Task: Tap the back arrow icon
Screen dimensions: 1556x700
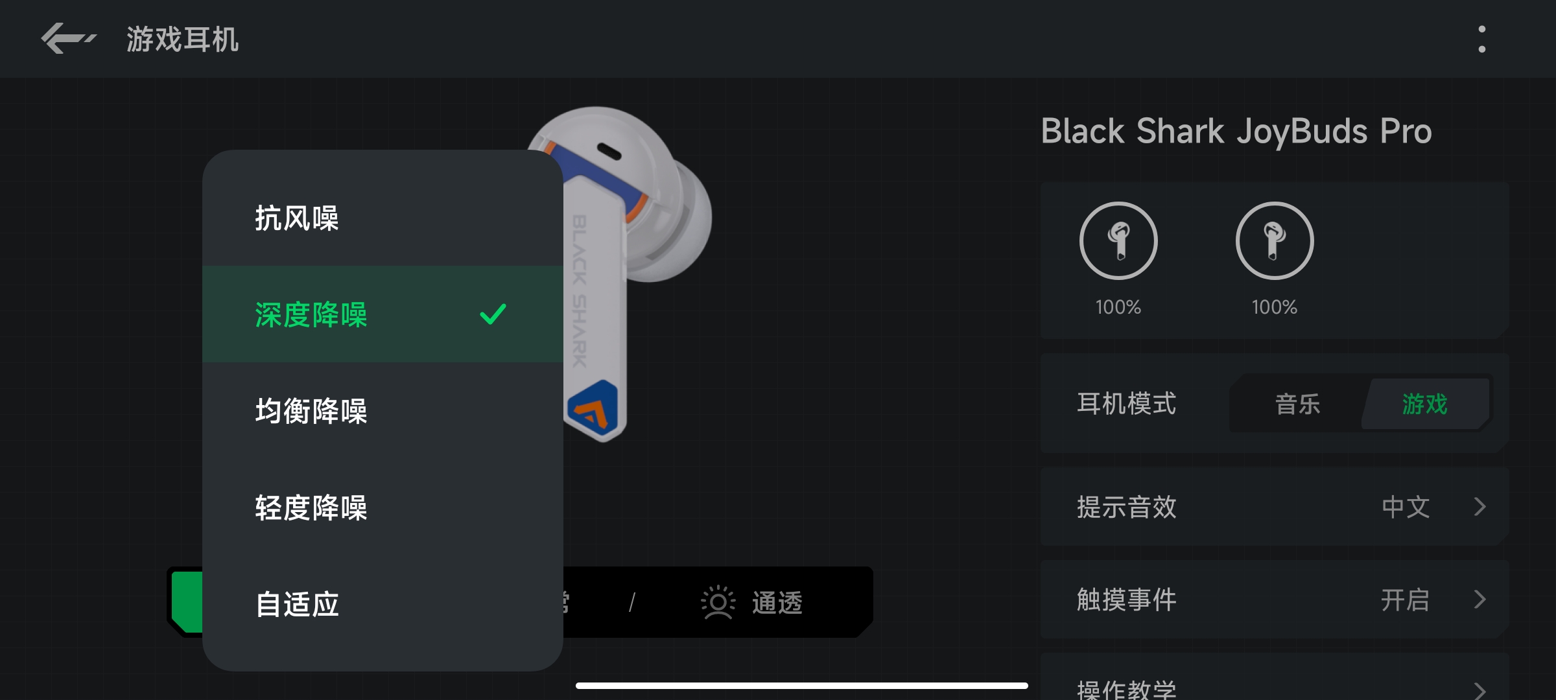Action: click(x=68, y=39)
